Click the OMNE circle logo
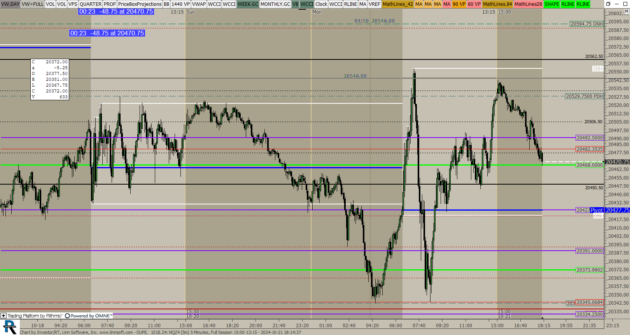 tap(67, 316)
